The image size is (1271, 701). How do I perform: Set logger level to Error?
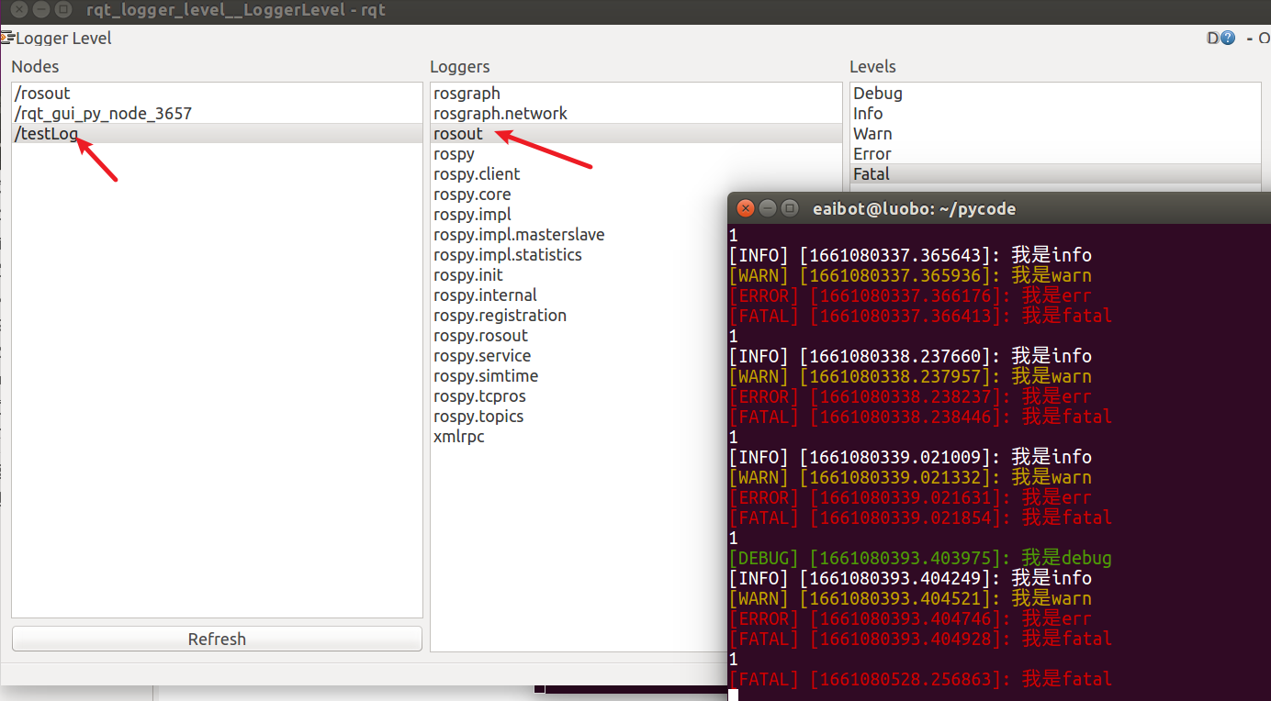(1055, 154)
